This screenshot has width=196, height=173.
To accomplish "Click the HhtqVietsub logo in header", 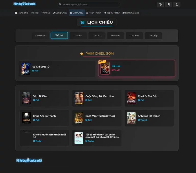I will (24, 4).
